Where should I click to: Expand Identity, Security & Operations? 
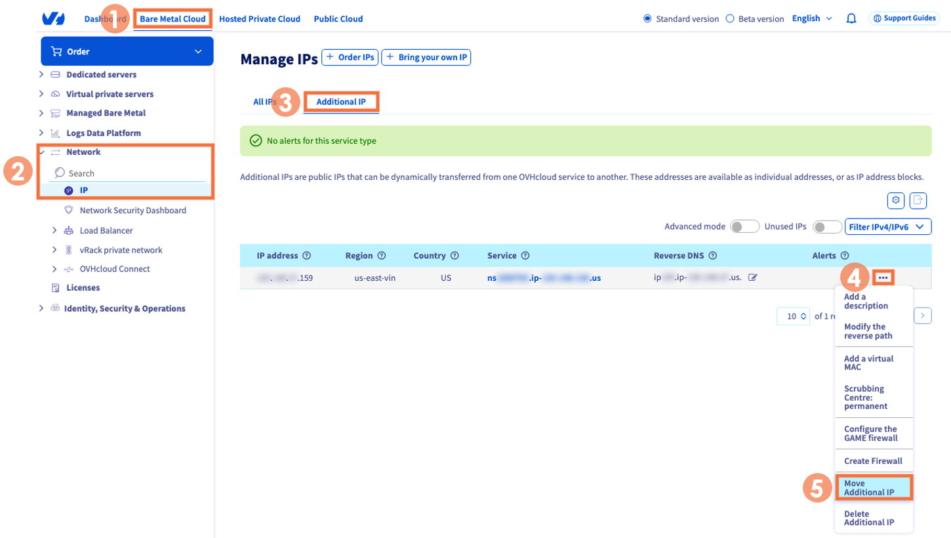(42, 308)
